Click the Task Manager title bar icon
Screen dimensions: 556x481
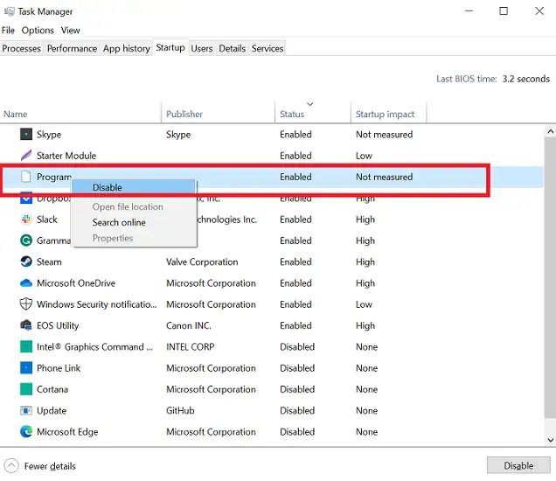pyautogui.click(x=10, y=11)
